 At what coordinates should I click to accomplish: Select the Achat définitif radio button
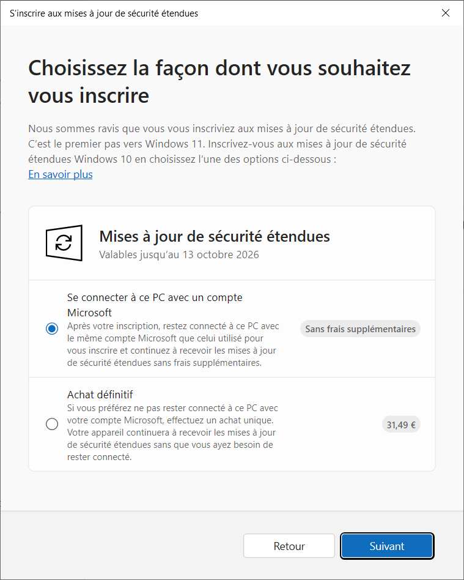[x=52, y=424]
